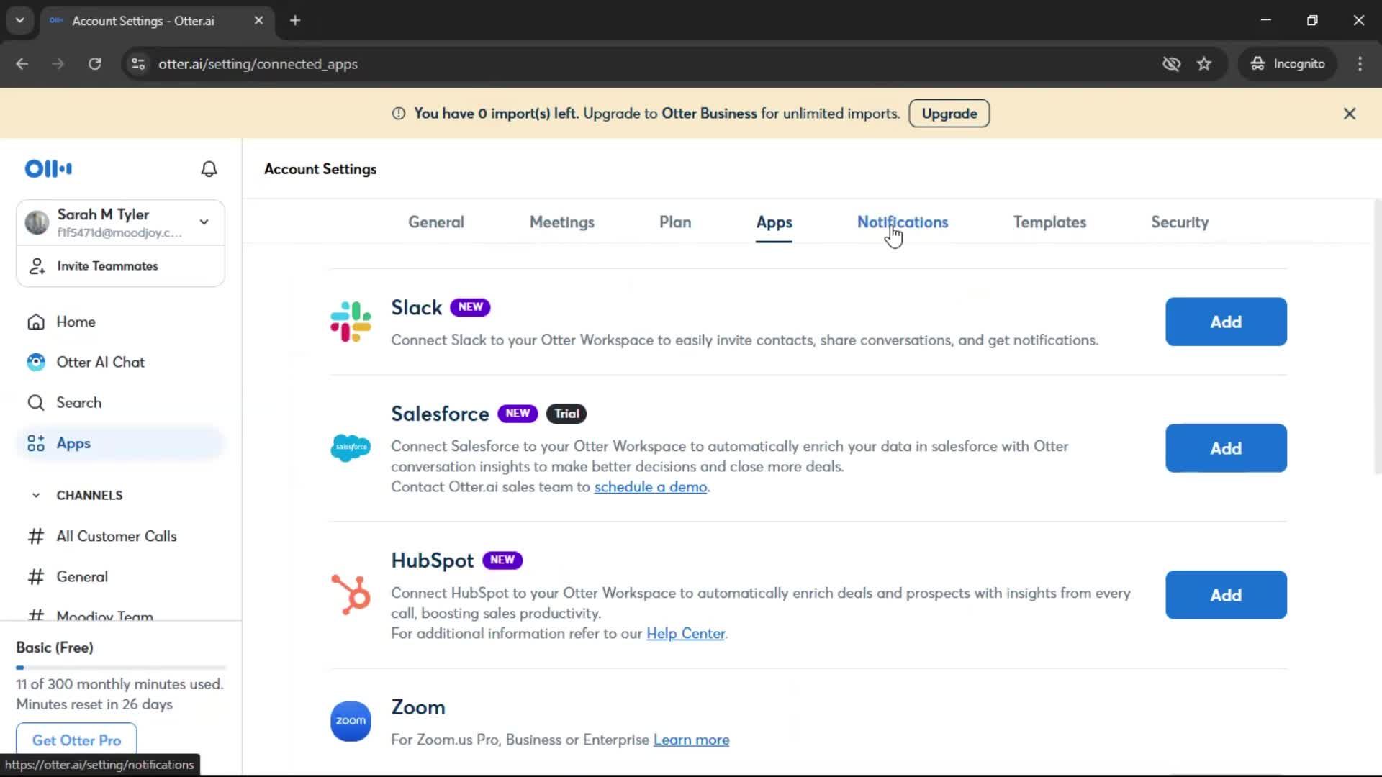Image resolution: width=1382 pixels, height=777 pixels.
Task: Click the info icon in the import banner
Action: tap(399, 114)
